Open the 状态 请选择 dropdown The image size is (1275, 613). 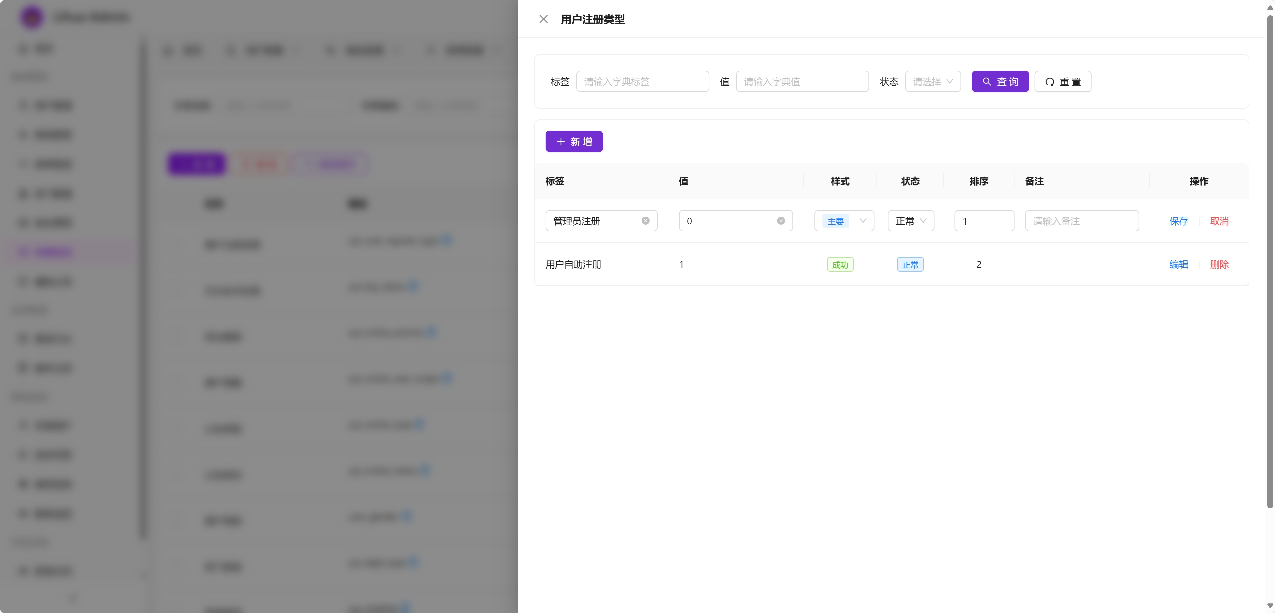[932, 81]
